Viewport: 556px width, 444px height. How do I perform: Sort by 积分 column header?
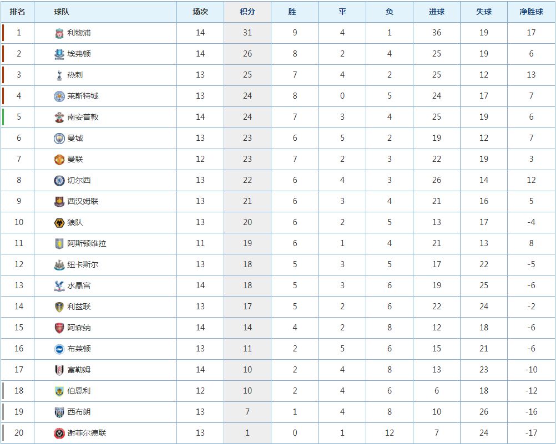pyautogui.click(x=247, y=12)
